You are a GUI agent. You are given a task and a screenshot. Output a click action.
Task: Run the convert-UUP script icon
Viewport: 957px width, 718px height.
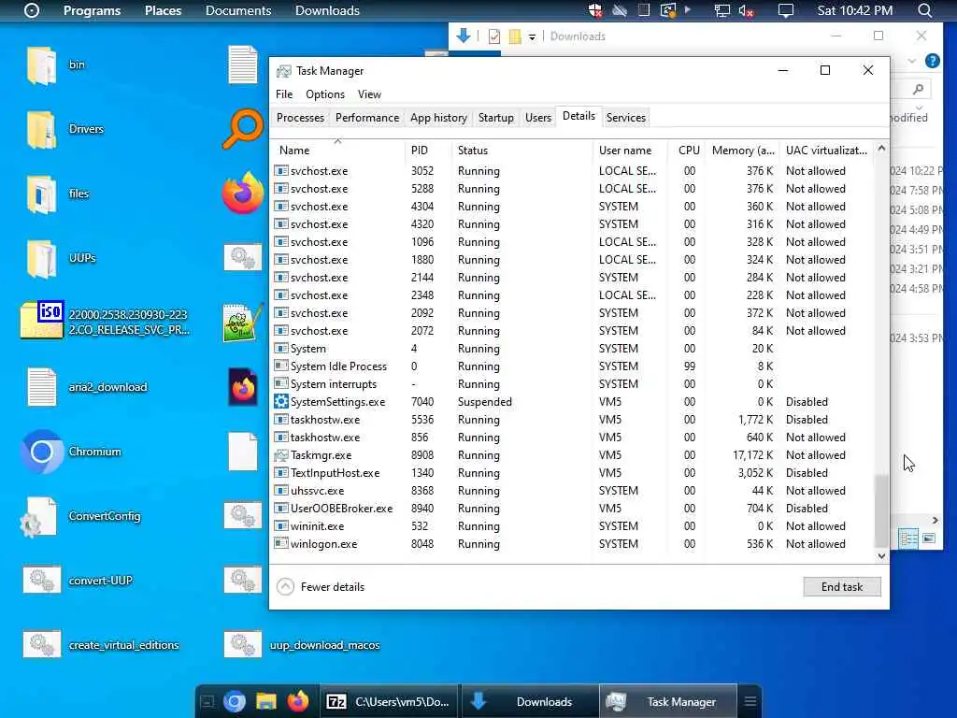(41, 581)
